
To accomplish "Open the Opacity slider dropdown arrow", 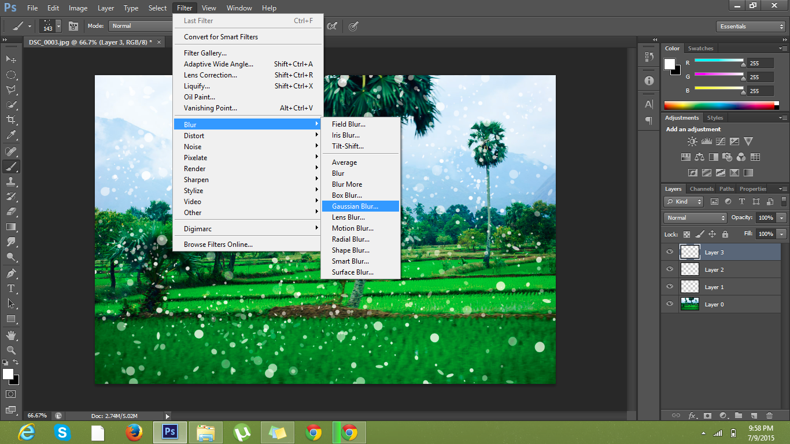I will click(782, 218).
